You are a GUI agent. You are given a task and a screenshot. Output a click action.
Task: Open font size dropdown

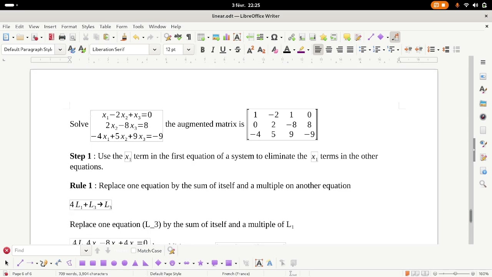[188, 50]
